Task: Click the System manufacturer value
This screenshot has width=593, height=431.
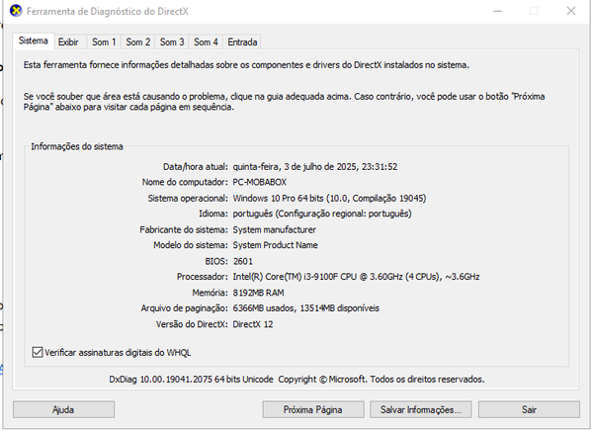Action: pos(274,229)
